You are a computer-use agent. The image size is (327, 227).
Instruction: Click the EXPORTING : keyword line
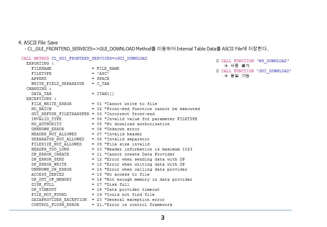(x=40, y=64)
